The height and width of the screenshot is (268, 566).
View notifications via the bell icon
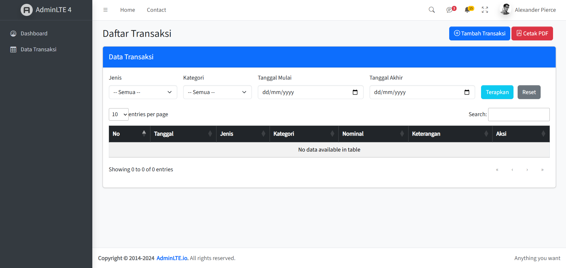[x=468, y=10]
